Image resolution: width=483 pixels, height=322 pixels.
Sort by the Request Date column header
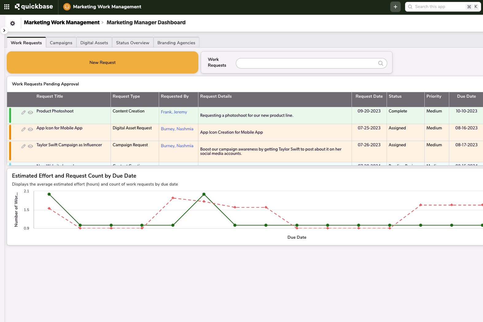pos(369,96)
